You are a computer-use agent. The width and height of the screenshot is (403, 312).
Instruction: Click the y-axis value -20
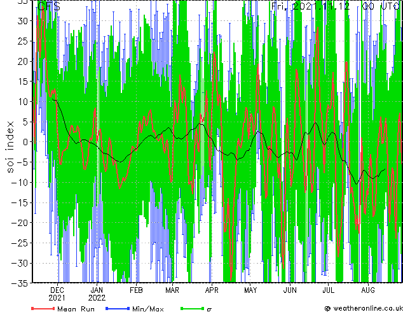tap(20, 223)
